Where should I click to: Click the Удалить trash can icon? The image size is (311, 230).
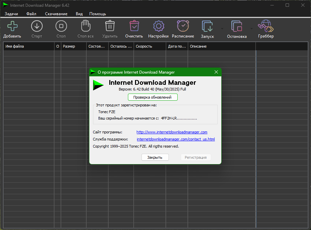(x=110, y=26)
